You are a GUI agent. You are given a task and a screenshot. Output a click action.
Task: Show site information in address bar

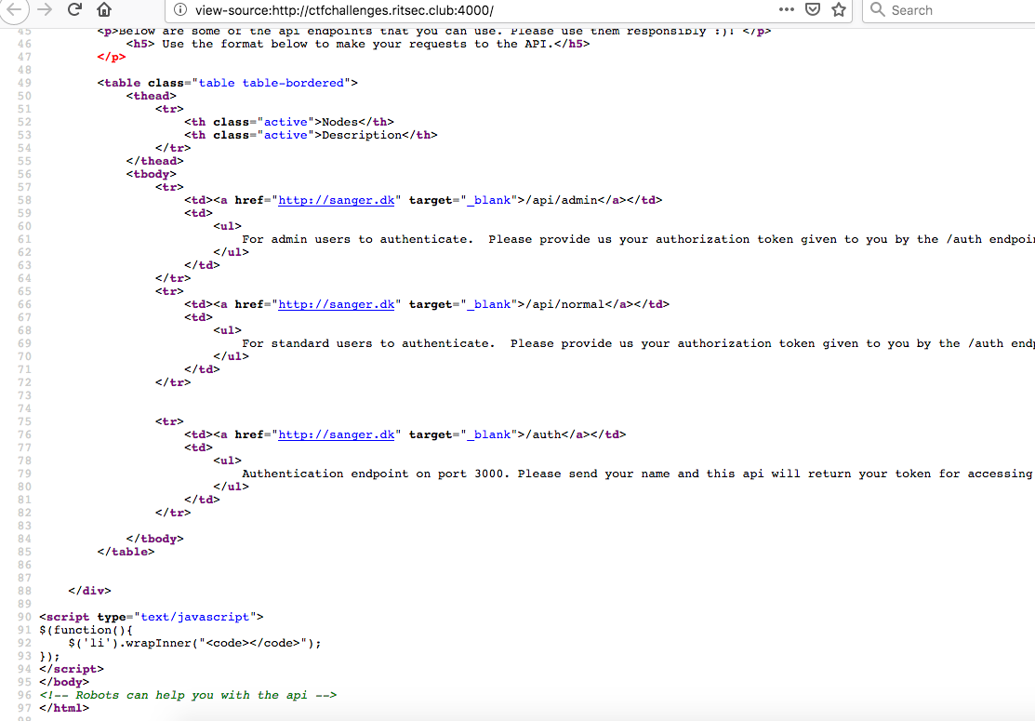pyautogui.click(x=180, y=10)
